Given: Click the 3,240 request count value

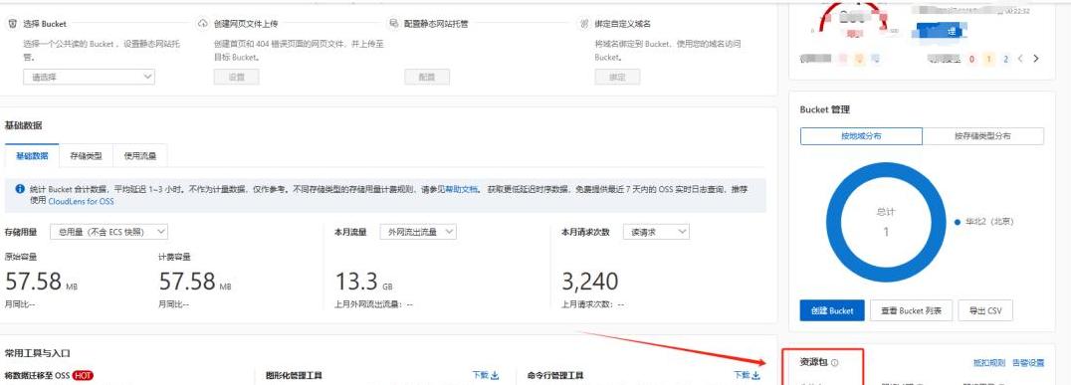Looking at the screenshot, I should coord(590,281).
